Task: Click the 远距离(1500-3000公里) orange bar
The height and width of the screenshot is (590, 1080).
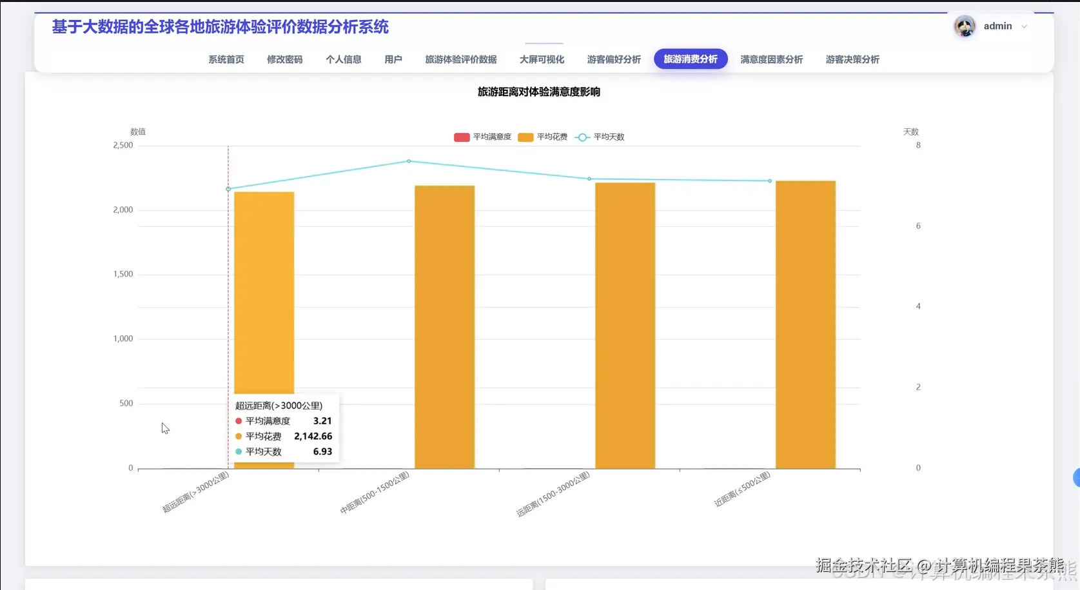Action: [625, 326]
